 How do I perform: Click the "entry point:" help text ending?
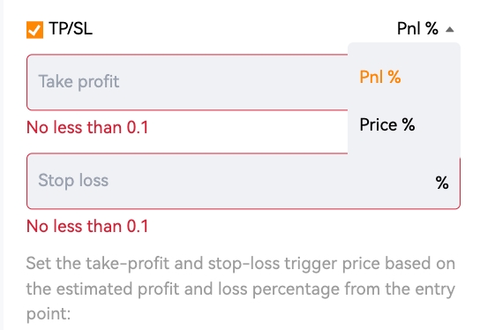click(x=49, y=314)
